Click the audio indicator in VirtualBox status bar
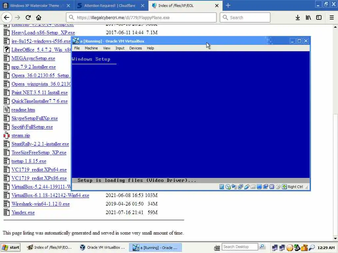Screen dimensions: 338x253 click(234, 187)
